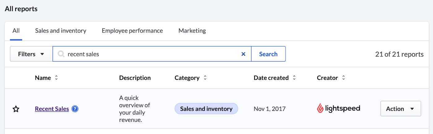
Task: Switch to the All tab
Action: (16, 31)
